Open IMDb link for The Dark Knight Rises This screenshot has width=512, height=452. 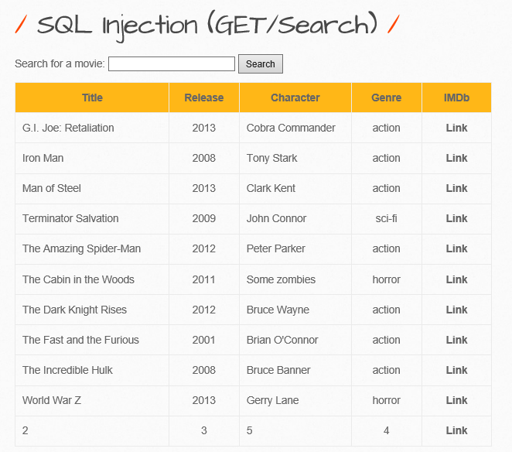click(456, 310)
